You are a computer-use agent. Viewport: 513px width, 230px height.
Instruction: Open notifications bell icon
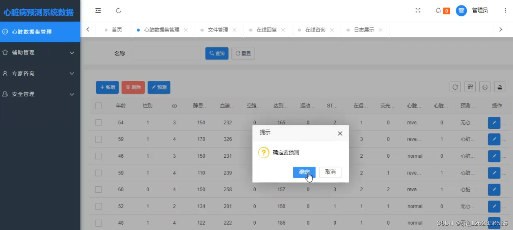438,10
